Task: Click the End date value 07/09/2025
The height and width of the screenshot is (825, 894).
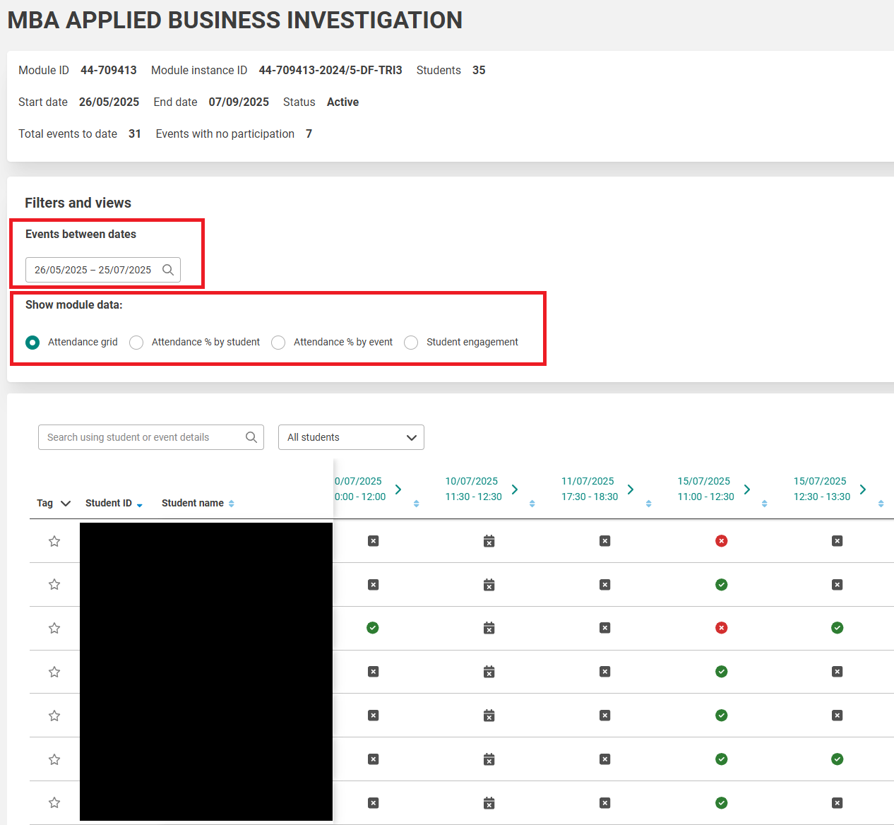Action: [x=239, y=102]
